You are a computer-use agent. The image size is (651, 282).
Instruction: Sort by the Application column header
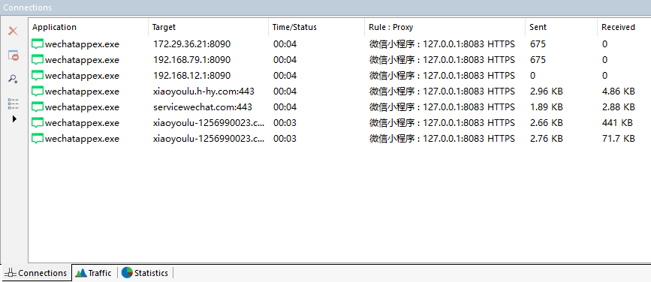click(x=89, y=27)
